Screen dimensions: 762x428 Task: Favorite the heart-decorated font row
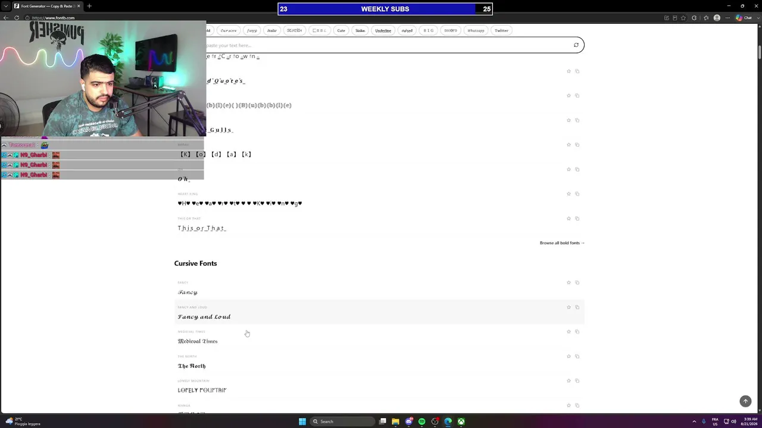[569, 194]
